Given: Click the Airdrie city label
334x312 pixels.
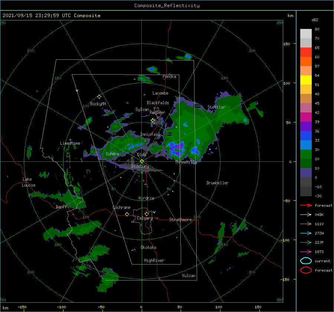Looking at the screenshot, I should point(146,198).
